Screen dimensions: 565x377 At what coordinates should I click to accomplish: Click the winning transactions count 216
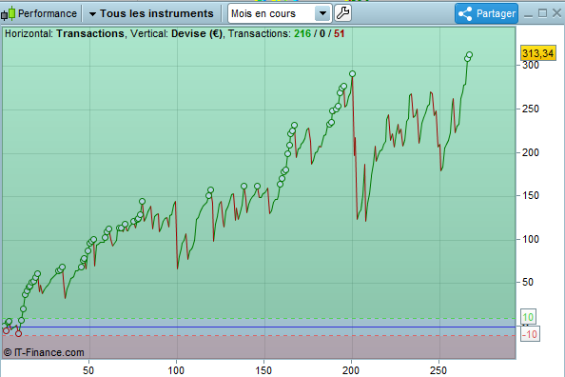[302, 33]
